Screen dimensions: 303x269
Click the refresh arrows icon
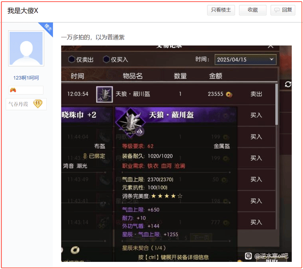[288, 84]
